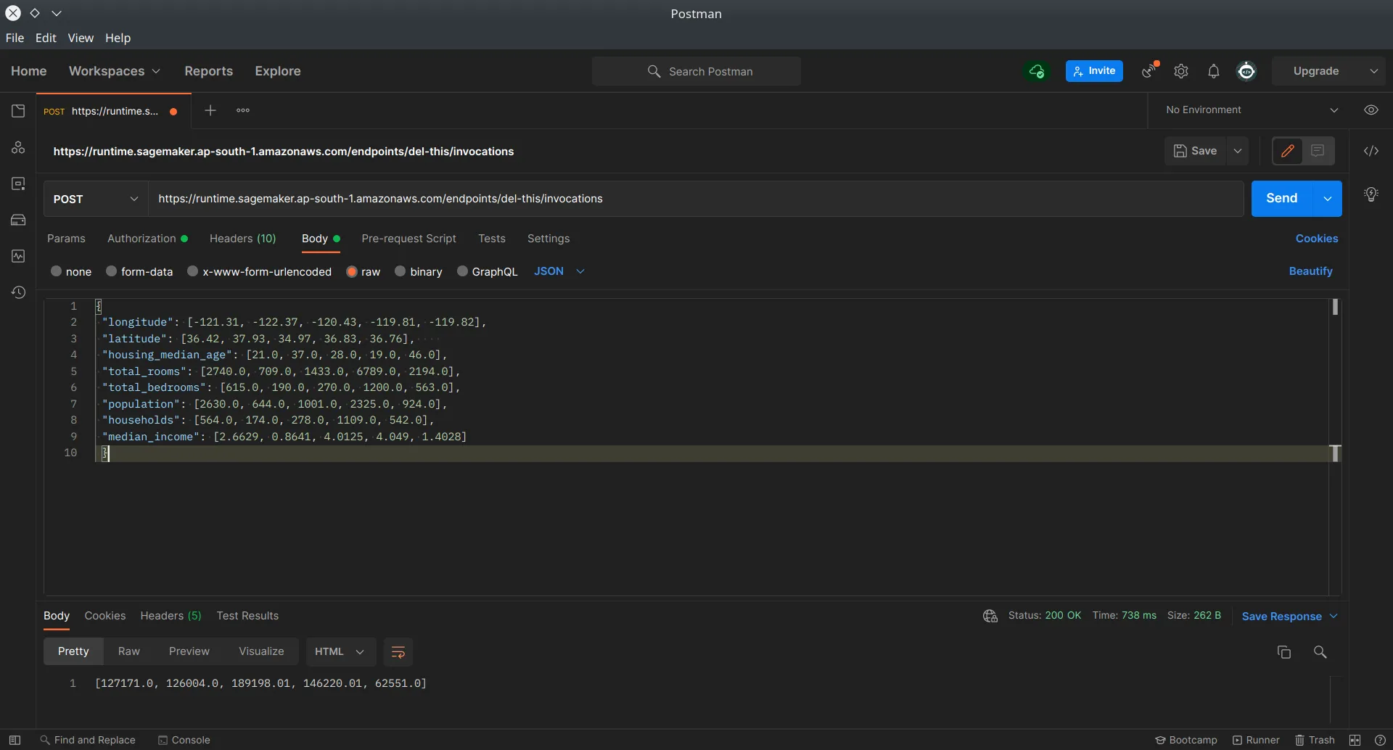Image resolution: width=1393 pixels, height=750 pixels.
Task: Open the JSON body format dropdown
Action: click(x=559, y=271)
